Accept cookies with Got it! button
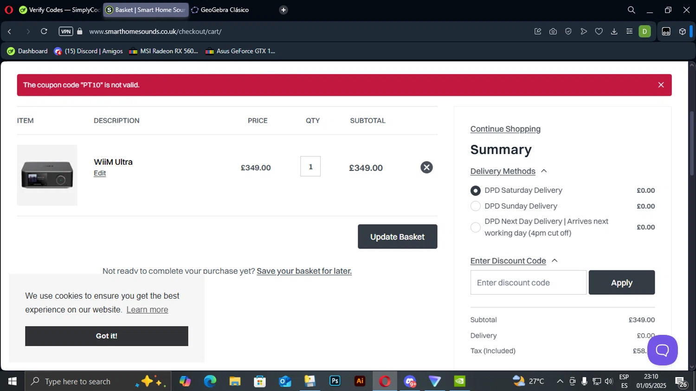 [x=107, y=336]
